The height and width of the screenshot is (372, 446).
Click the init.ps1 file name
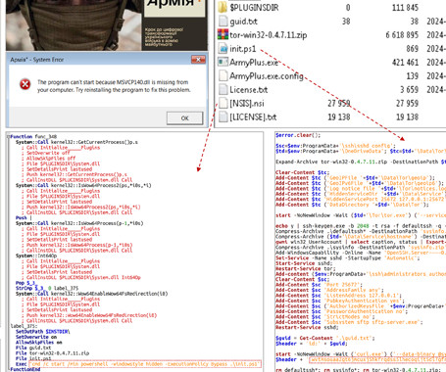pyautogui.click(x=242, y=49)
